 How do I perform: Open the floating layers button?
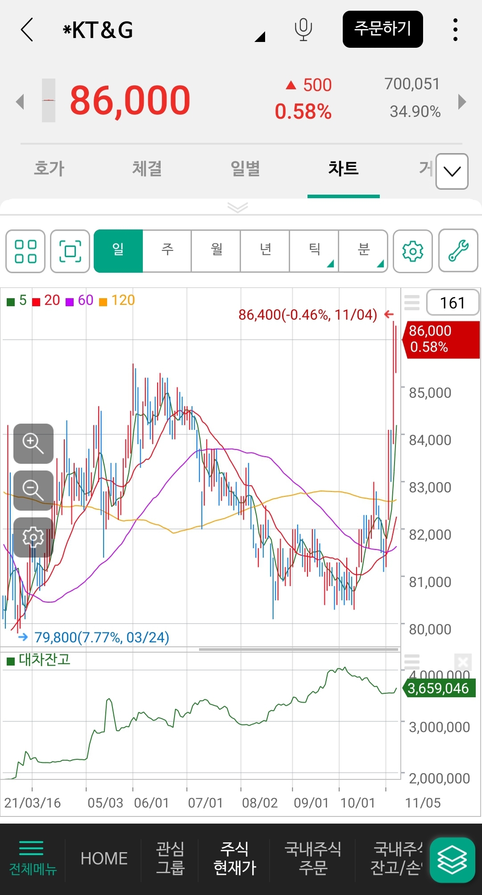tap(452, 860)
